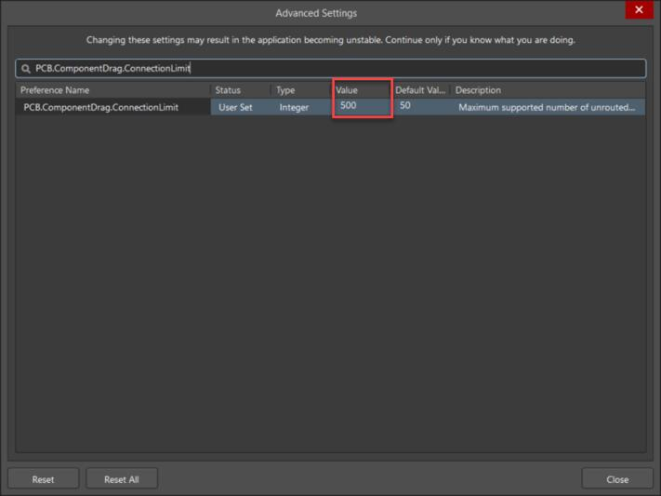Screen dimensions: 661x496
Task: Click the search magnifier icon
Action: pos(26,69)
